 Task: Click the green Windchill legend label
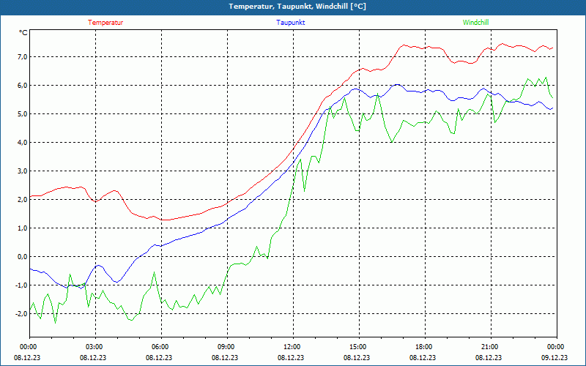click(x=475, y=23)
